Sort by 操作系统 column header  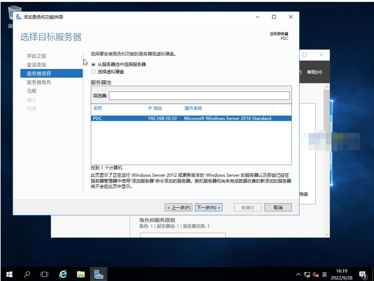193,108
